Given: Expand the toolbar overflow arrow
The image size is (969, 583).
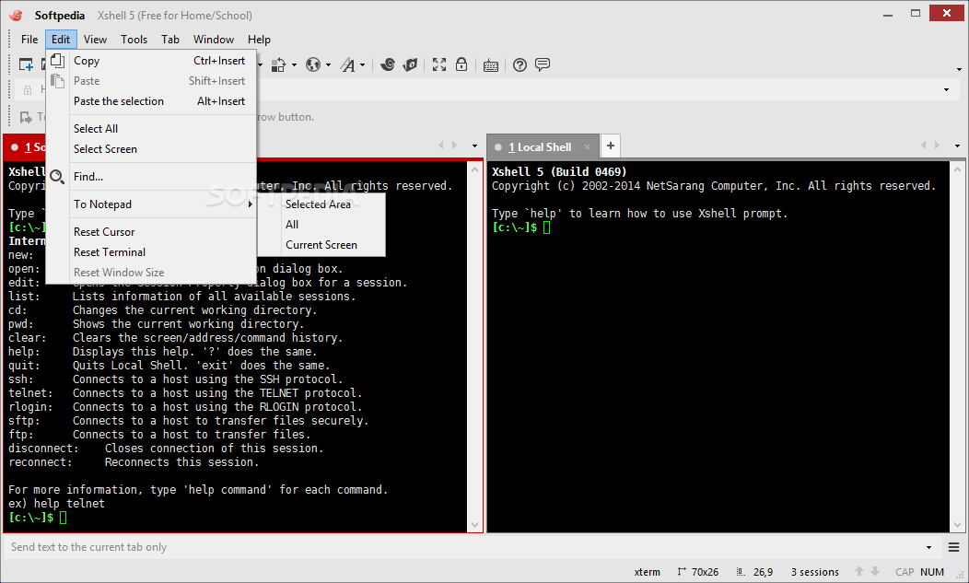Looking at the screenshot, I should 959,69.
